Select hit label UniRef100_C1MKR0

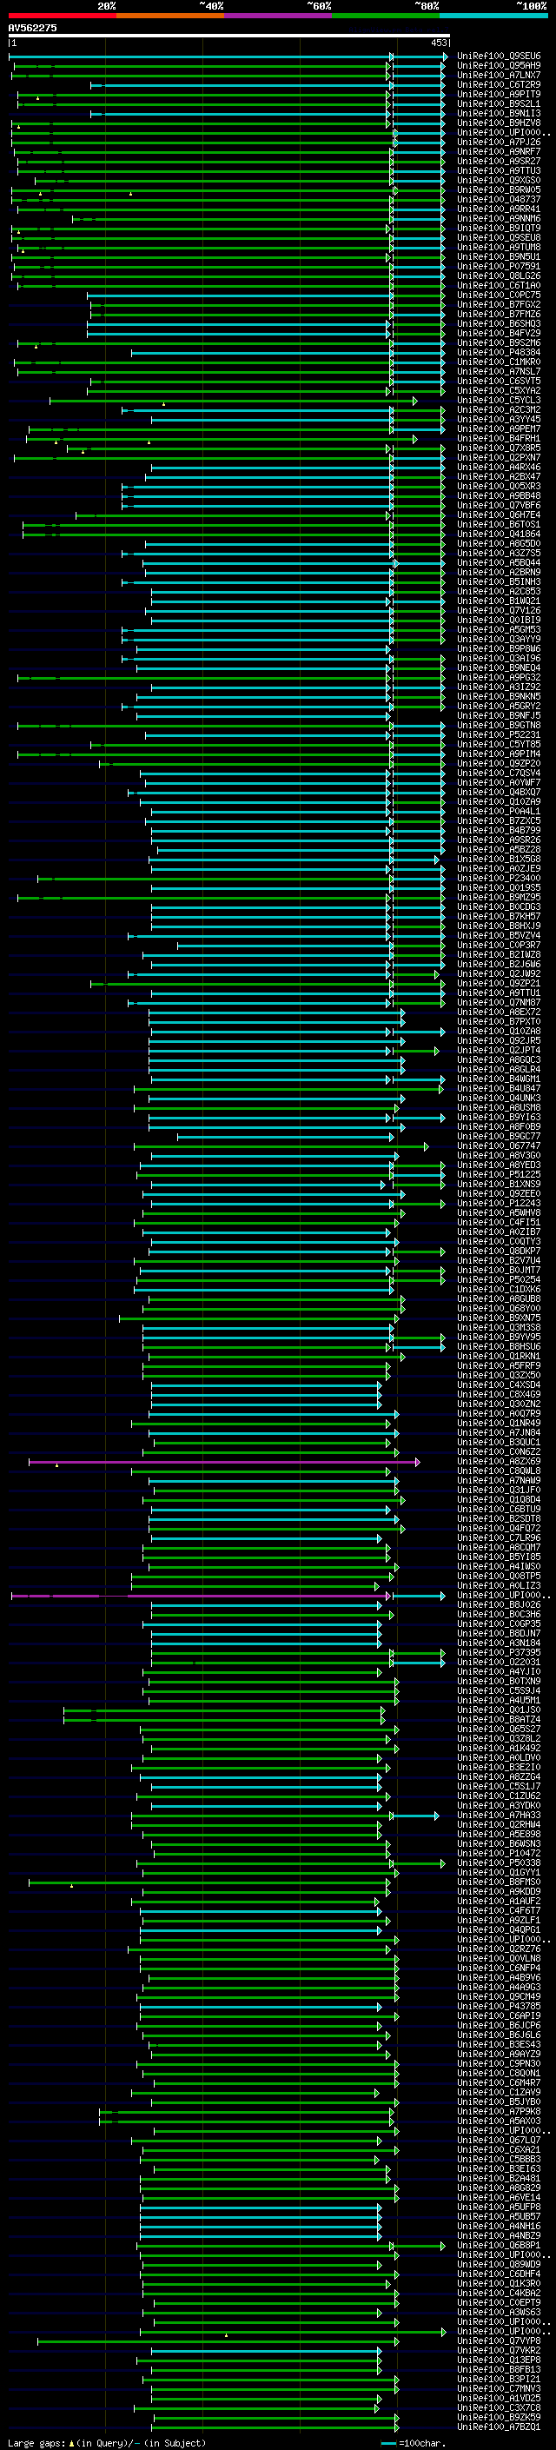click(499, 362)
